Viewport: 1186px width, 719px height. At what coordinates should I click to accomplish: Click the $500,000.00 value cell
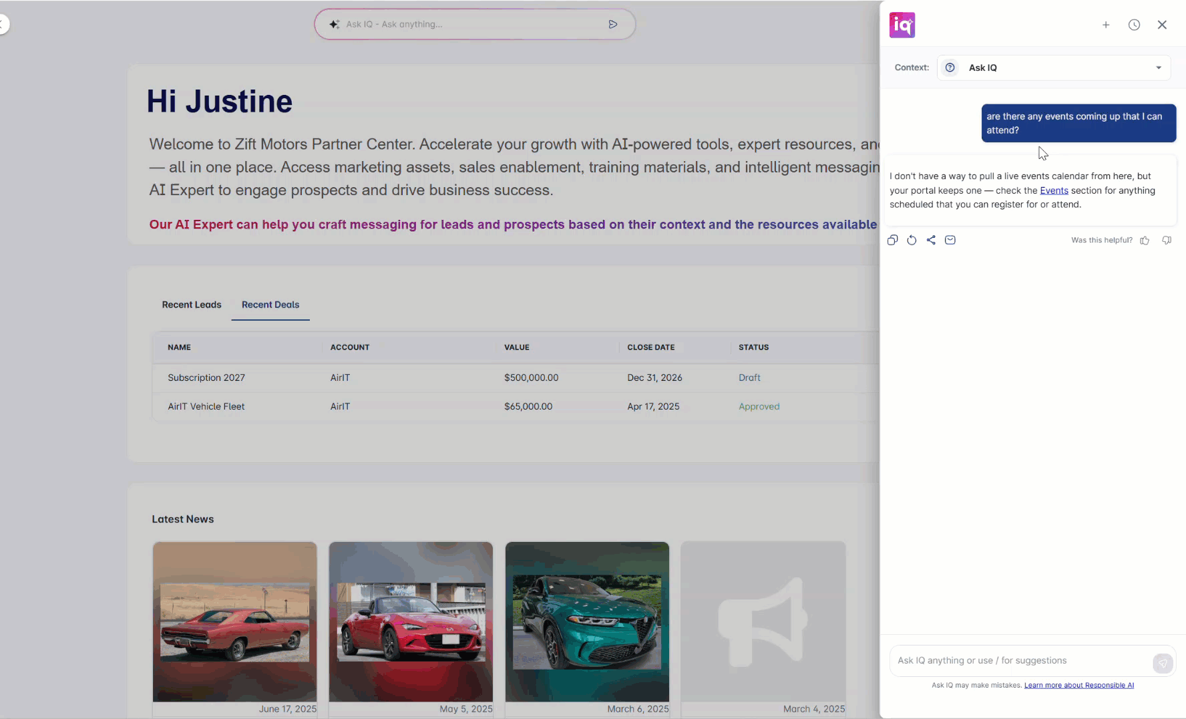pyautogui.click(x=531, y=378)
